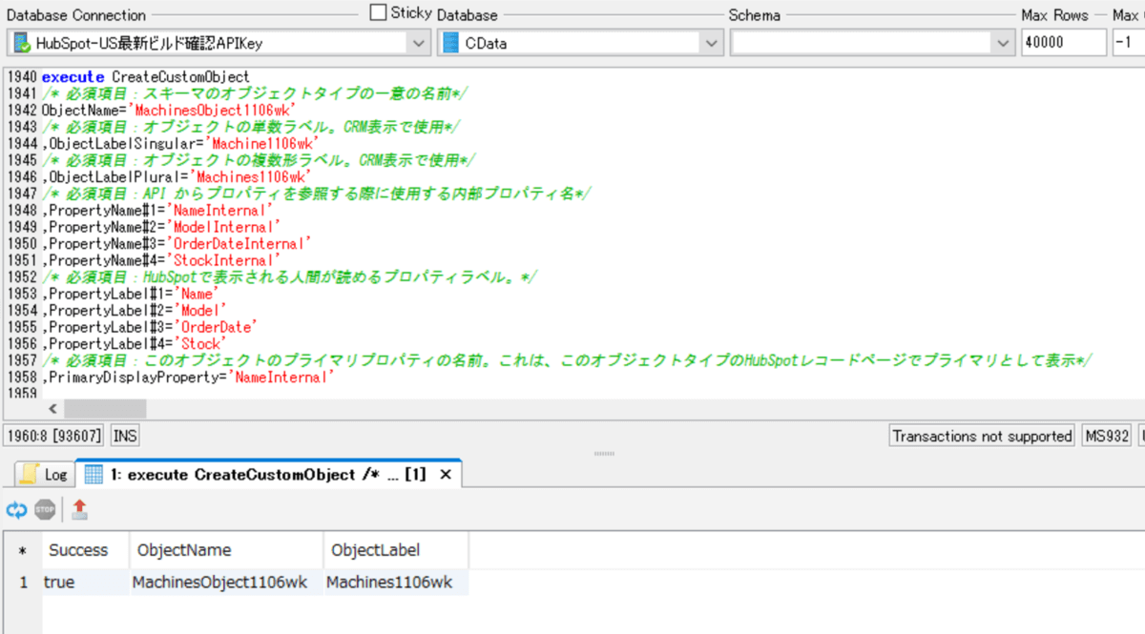Switch to the Log tab
Image resolution: width=1145 pixels, height=634 pixels.
pyautogui.click(x=44, y=474)
